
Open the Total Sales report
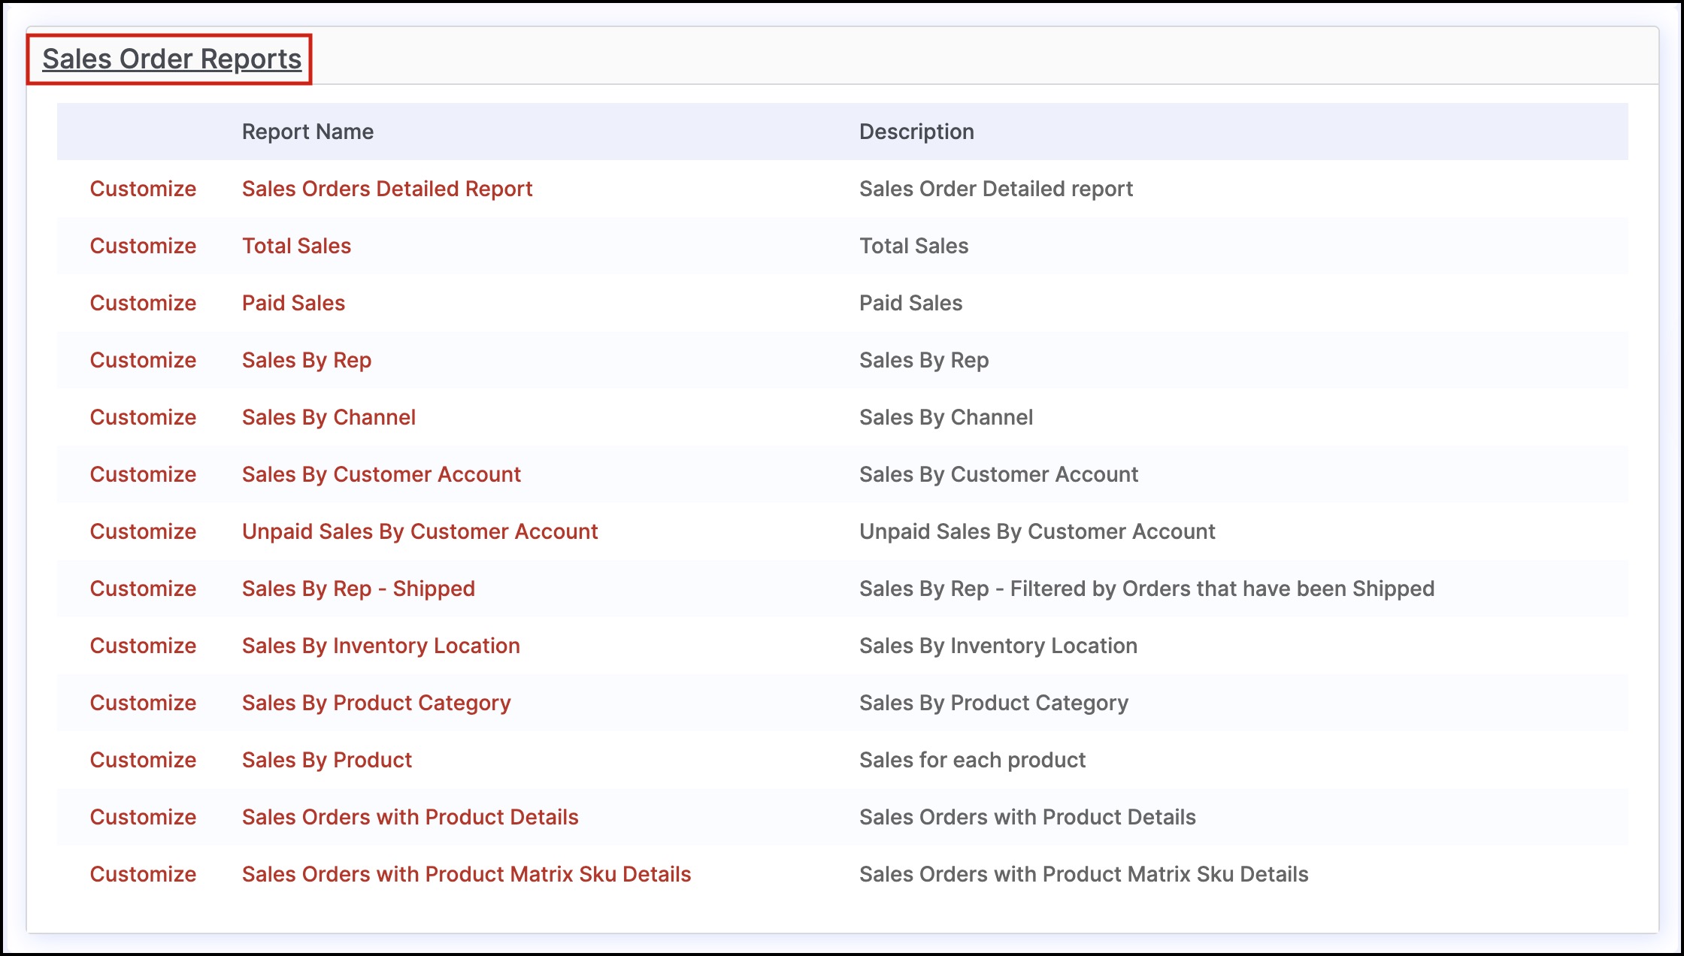tap(296, 246)
